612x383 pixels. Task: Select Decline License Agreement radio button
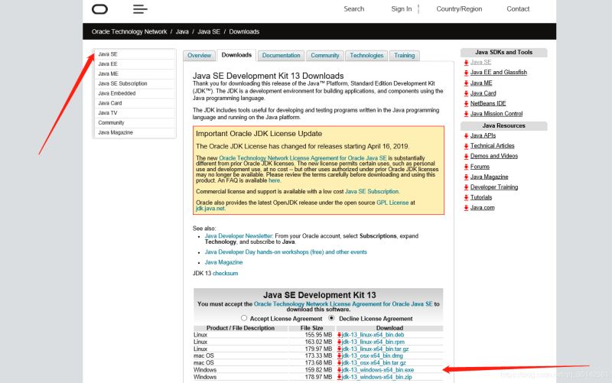331,318
